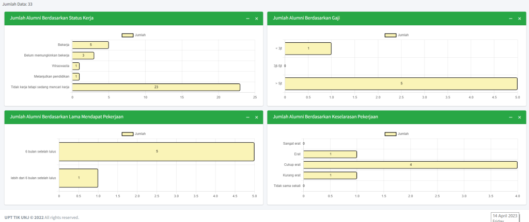Select the Bekerja bar showing 5
The image size is (529, 222).
(x=90, y=45)
